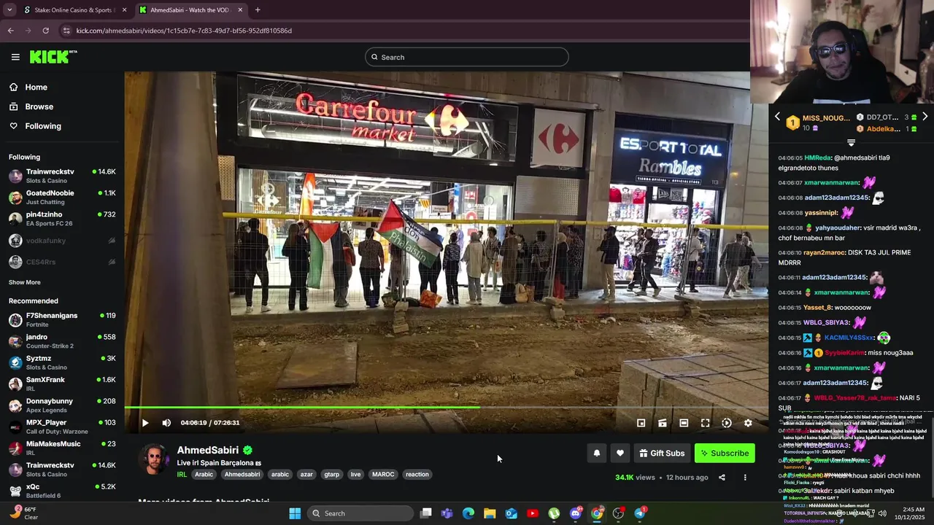934x525 pixels.
Task: Select the azar tag
Action: 306,474
